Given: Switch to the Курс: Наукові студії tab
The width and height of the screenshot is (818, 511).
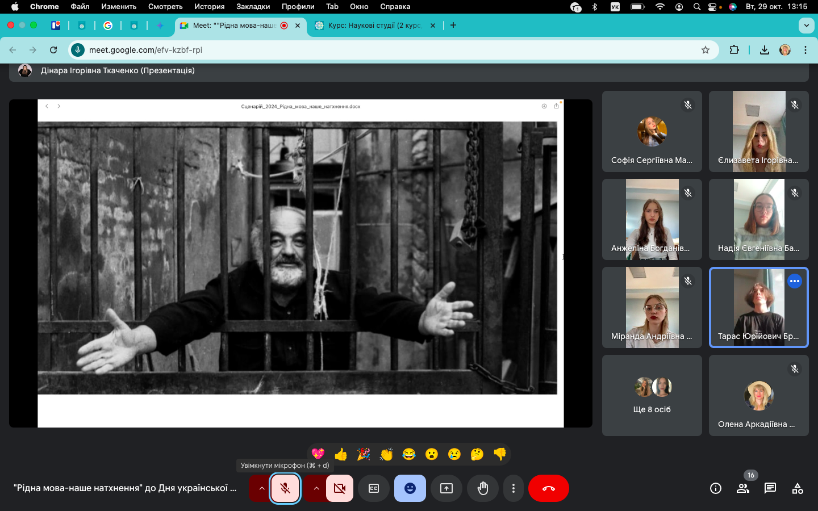Looking at the screenshot, I should pos(374,26).
